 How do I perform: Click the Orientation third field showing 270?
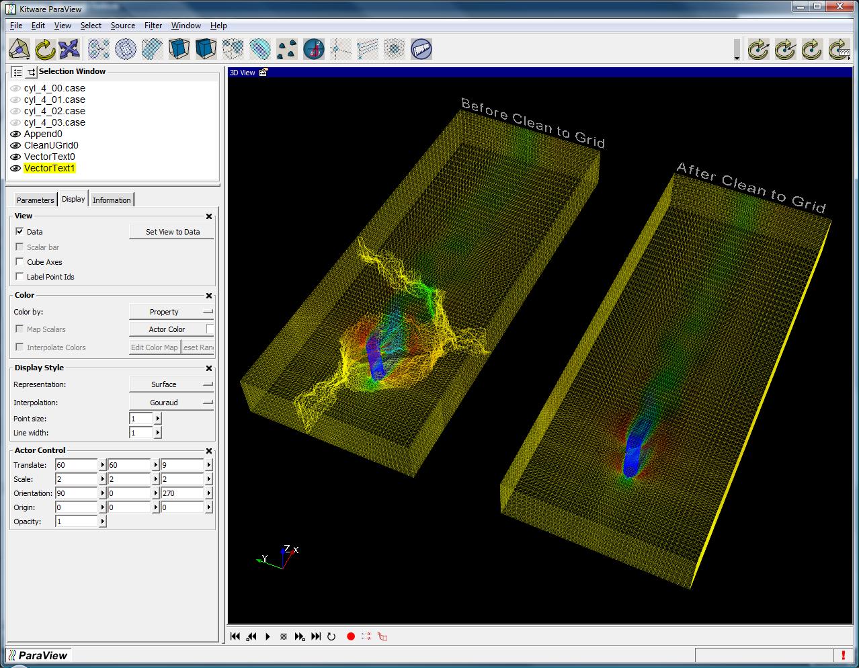[x=181, y=493]
